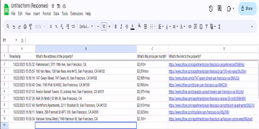Collapse the toolbar with the chevron
259x129 pixels.
(252, 27)
